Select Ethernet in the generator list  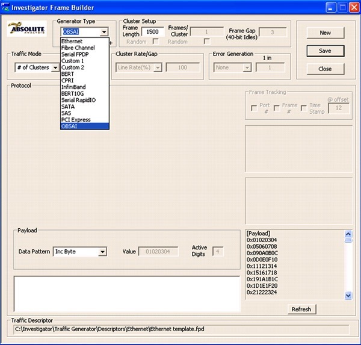[x=84, y=42]
